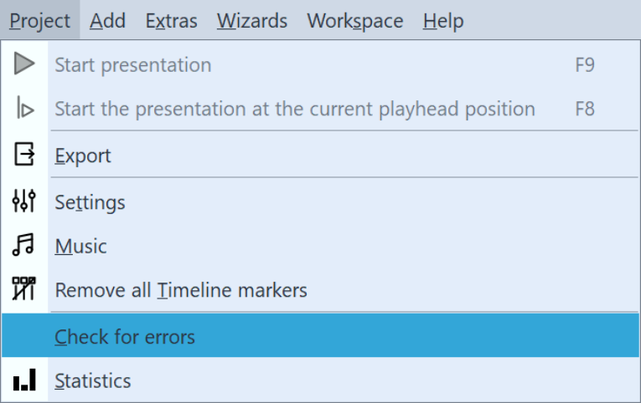The image size is (641, 403).
Task: Click the play-from-playhead icon
Action: (x=24, y=109)
